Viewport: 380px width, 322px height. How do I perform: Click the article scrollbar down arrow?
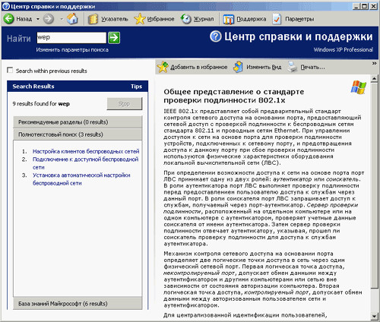(374, 316)
